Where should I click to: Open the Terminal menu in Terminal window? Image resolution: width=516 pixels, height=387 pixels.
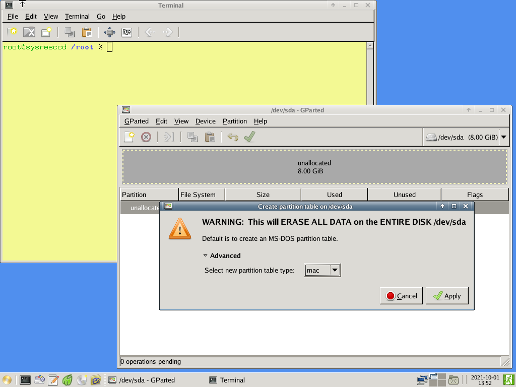(x=77, y=17)
